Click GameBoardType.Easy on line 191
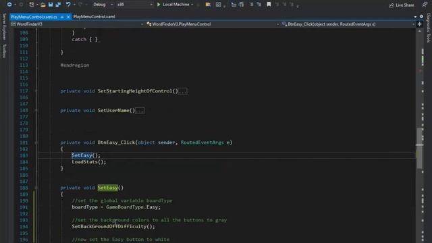This screenshot has height=243, width=432. coord(132,207)
